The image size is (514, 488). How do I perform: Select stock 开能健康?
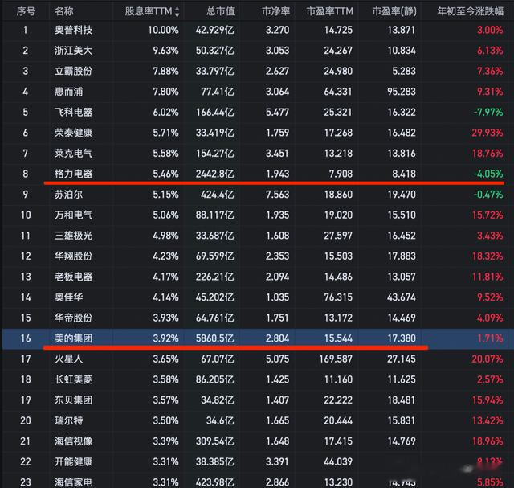[x=73, y=461]
